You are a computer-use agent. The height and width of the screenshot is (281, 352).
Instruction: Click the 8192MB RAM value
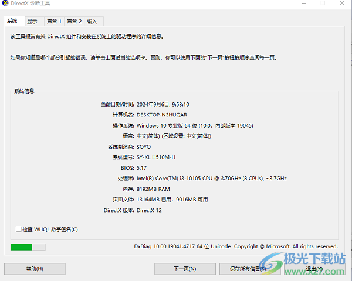pyautogui.click(x=153, y=189)
